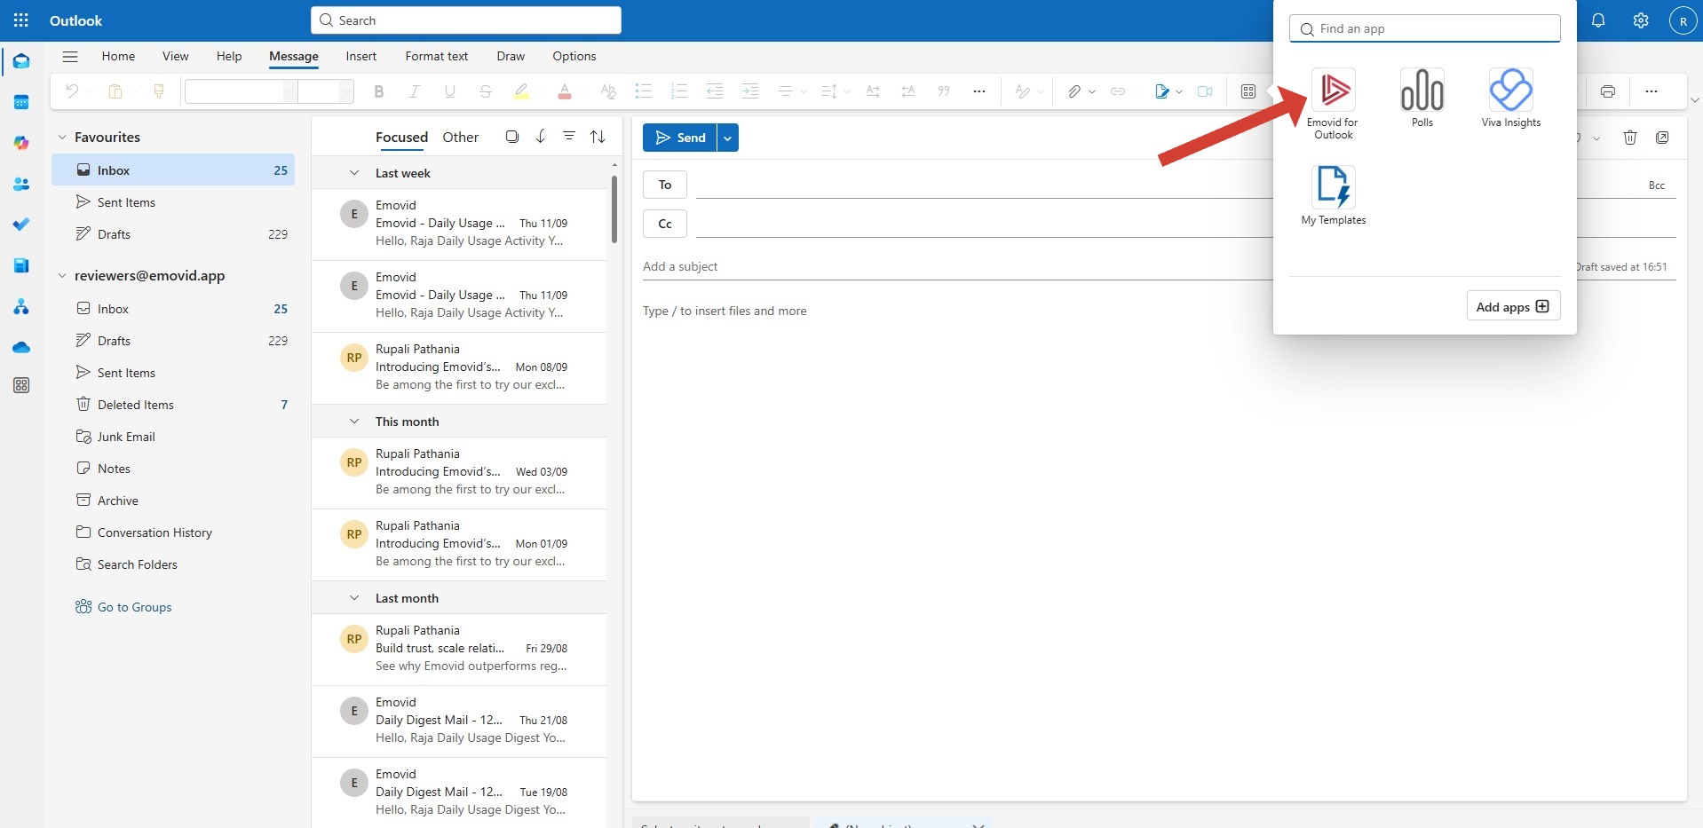Select the Other inbox tab

(460, 137)
